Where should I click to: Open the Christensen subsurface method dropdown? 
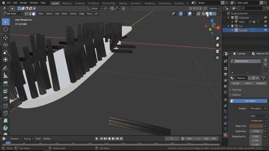click(x=258, y=121)
